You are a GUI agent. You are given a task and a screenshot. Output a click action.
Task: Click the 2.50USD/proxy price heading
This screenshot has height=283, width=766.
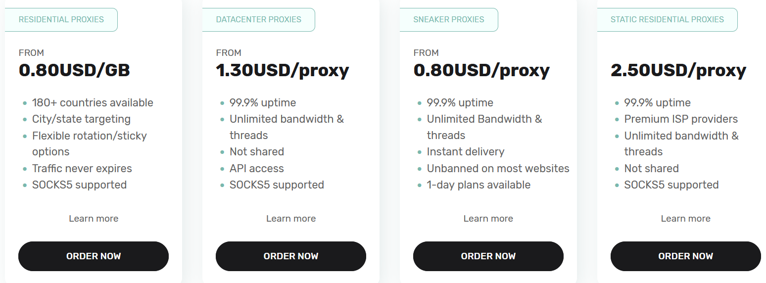(678, 70)
